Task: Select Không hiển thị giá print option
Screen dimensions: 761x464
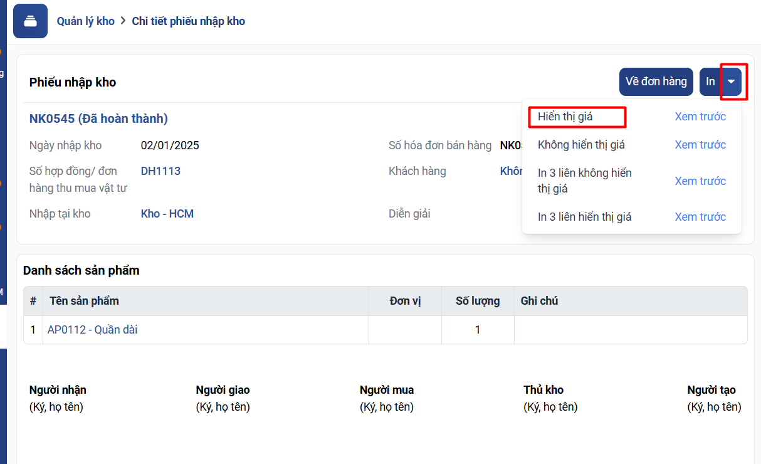Action: [x=581, y=145]
